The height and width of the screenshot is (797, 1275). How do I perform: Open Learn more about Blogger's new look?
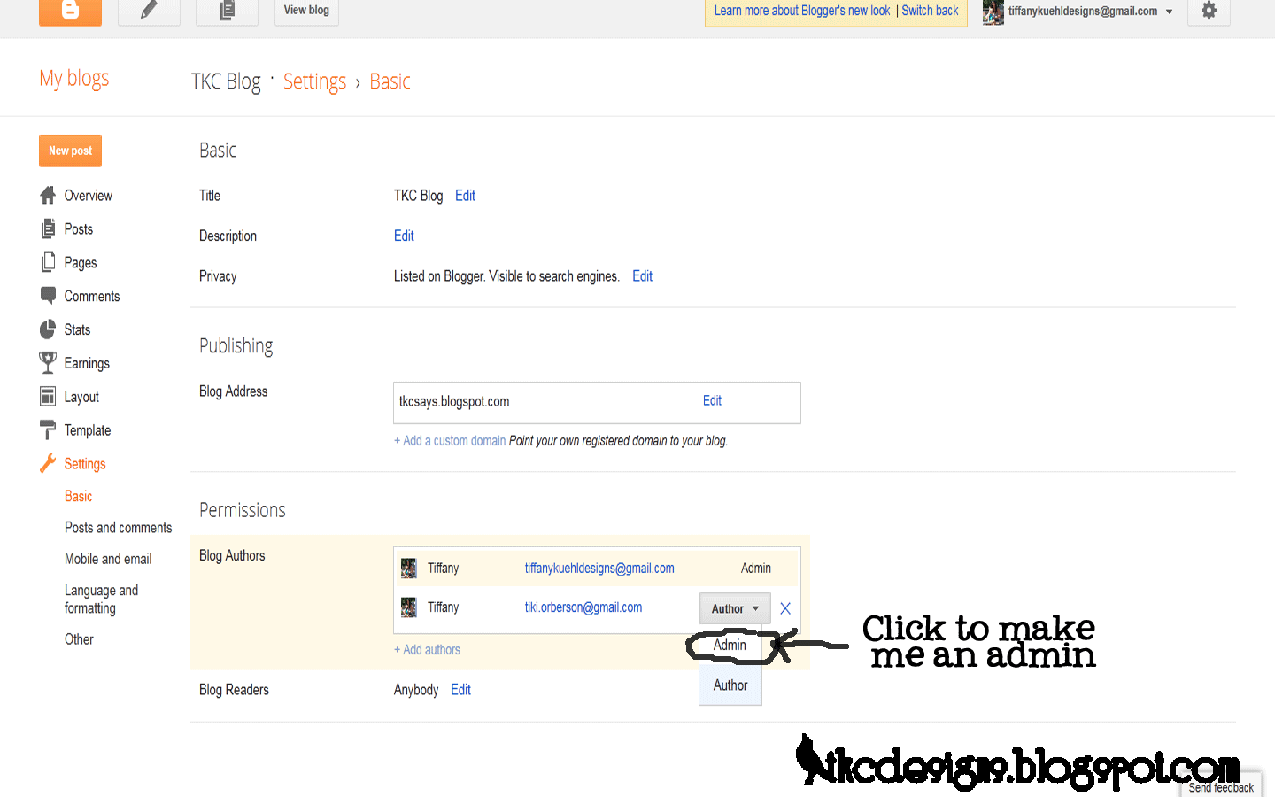tap(802, 11)
